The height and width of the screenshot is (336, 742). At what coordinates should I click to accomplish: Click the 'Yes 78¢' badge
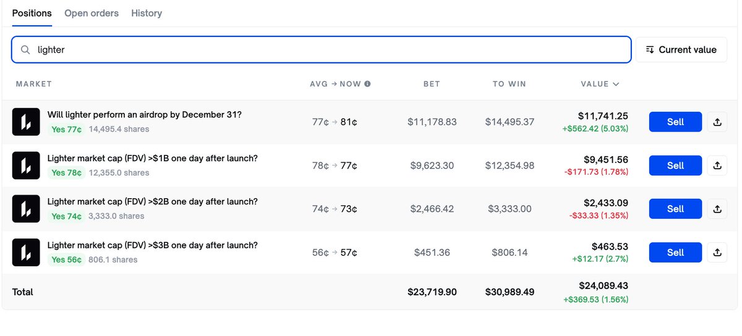coord(66,173)
